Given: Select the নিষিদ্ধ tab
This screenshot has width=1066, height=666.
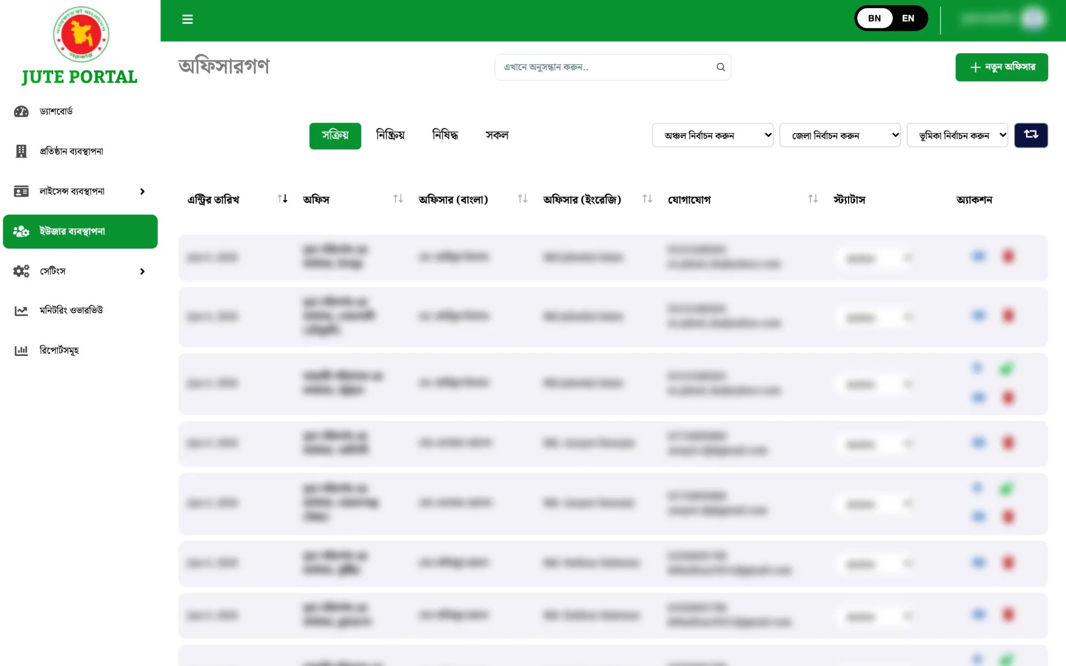Looking at the screenshot, I should click(445, 135).
